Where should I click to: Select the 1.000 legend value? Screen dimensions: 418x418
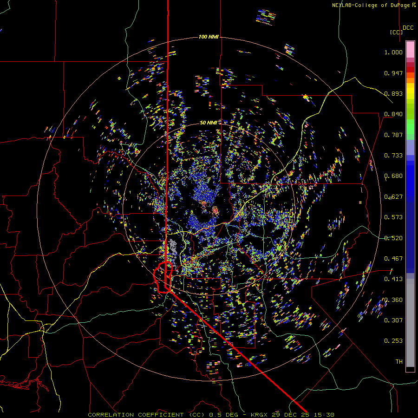pyautogui.click(x=393, y=52)
